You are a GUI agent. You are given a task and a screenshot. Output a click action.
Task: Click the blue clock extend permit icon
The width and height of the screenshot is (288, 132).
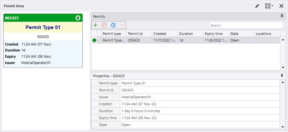pyautogui.click(x=113, y=25)
